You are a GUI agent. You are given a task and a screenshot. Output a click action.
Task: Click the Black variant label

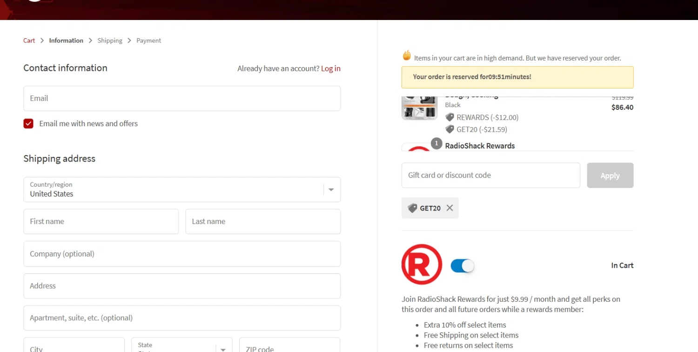pos(453,105)
